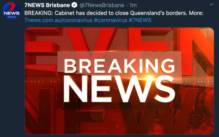This screenshot has height=137, width=219.
Task: Click the NEWS wordmark inside the avatar
Action: (x=12, y=13)
